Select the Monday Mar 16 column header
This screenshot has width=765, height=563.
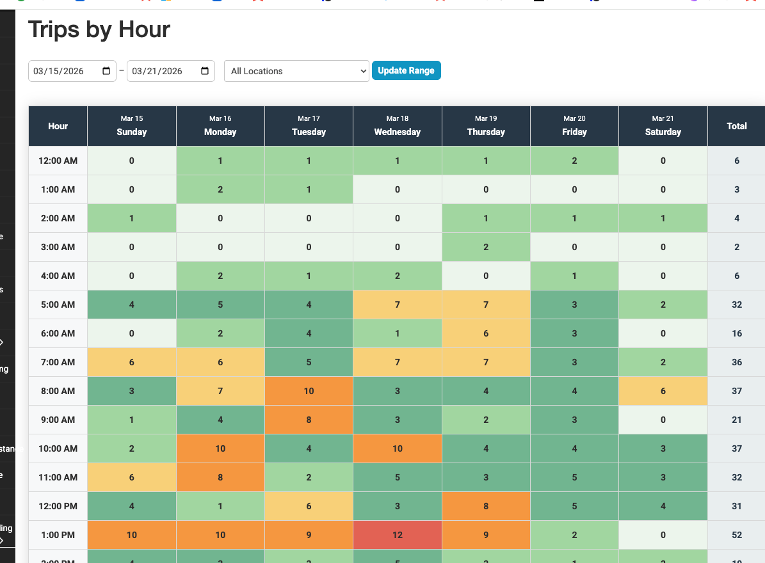click(220, 126)
